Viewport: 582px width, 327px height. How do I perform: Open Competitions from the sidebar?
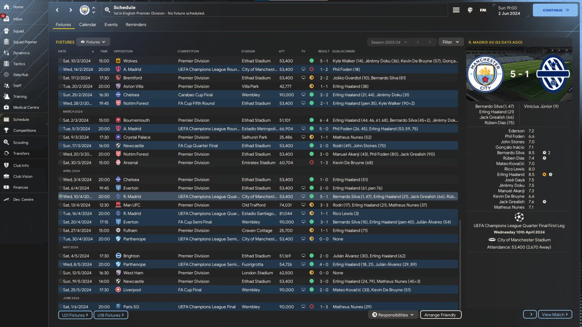tap(25, 130)
